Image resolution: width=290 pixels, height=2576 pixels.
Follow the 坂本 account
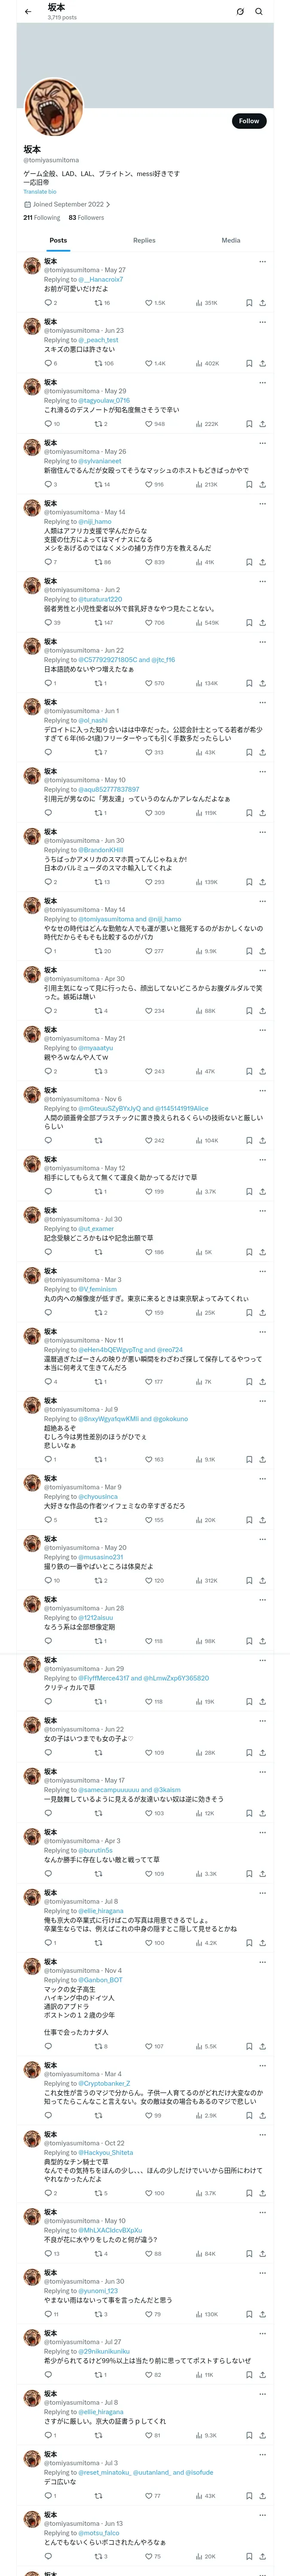tap(249, 121)
